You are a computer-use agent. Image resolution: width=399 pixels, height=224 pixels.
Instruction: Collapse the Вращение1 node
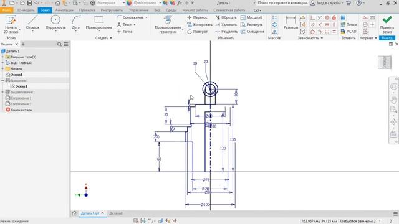click(2, 80)
